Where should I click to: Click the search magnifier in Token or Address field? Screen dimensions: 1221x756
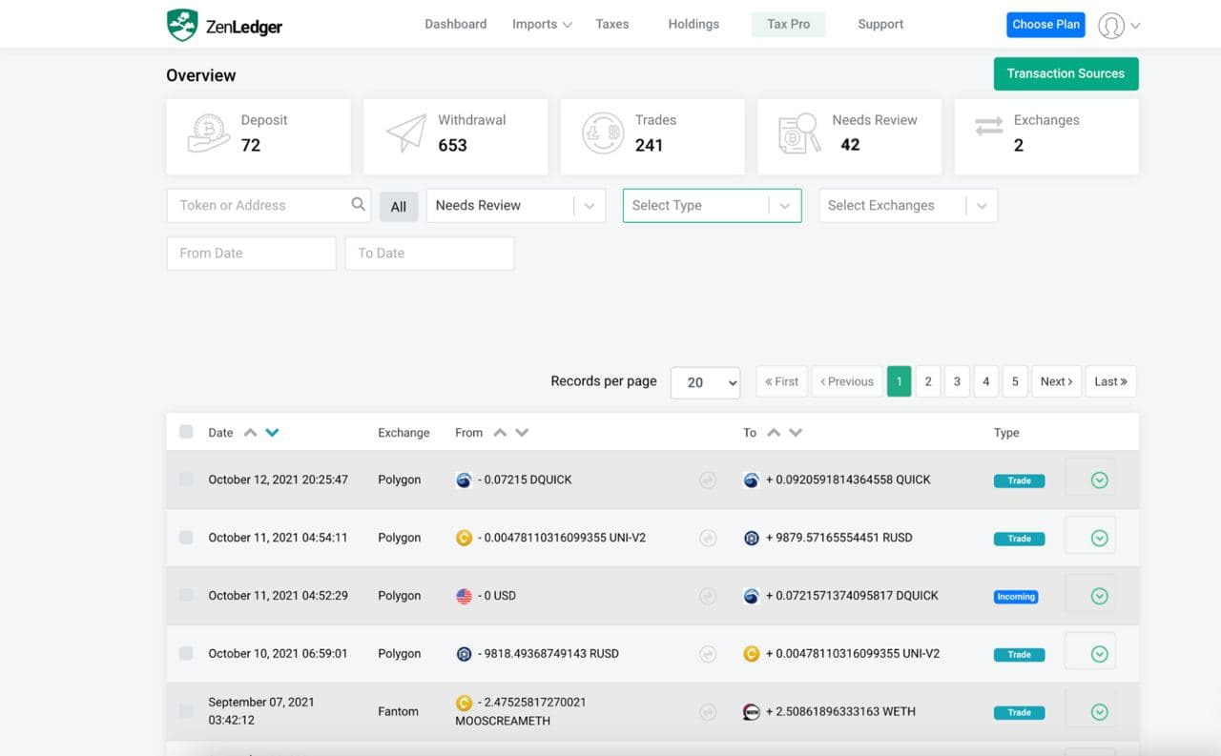[x=358, y=204]
